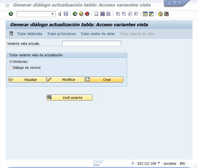Viewport: 198px width, 168px height.
Task: Click the Save diskette icon
Action: coord(66,14)
